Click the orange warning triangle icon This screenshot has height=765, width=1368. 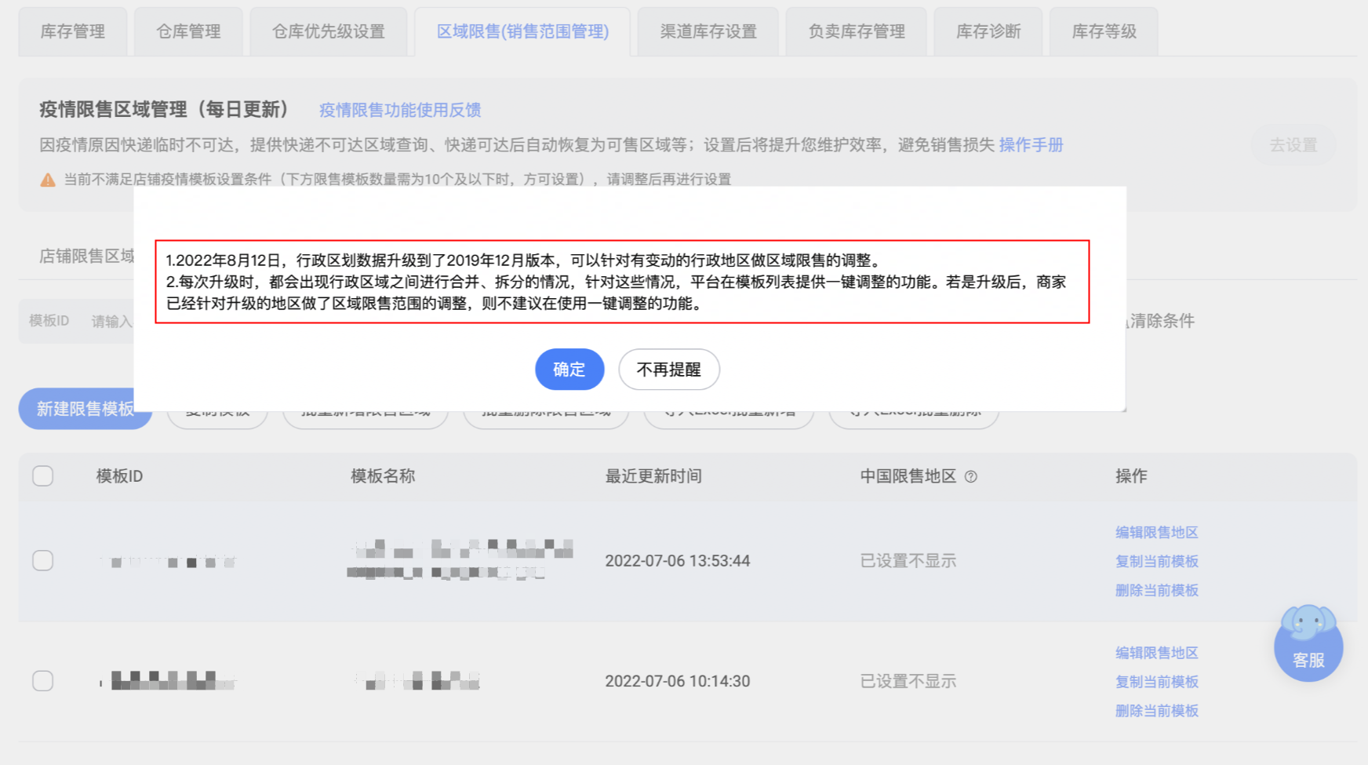point(48,180)
